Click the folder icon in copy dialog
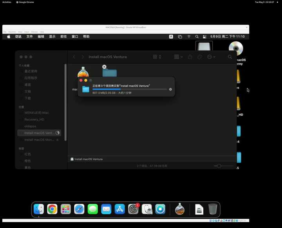Image resolution: width=282 pixels, height=228 pixels. (86, 89)
